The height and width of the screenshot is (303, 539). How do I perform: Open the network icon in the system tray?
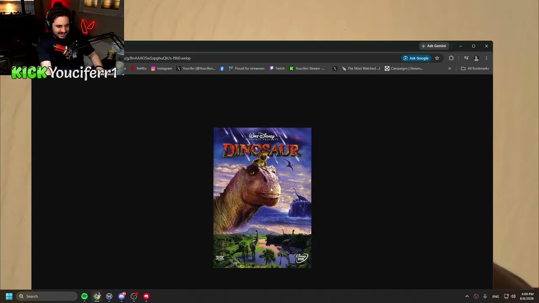coord(506,296)
